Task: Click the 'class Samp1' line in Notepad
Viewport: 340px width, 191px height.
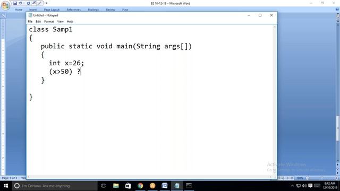Action: tap(51, 29)
